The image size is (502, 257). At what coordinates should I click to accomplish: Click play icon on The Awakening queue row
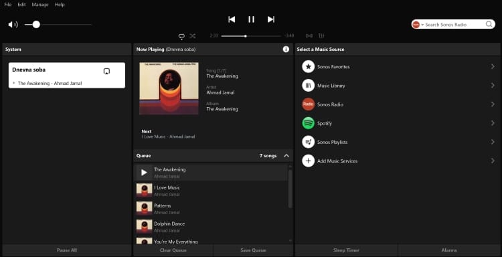144,173
